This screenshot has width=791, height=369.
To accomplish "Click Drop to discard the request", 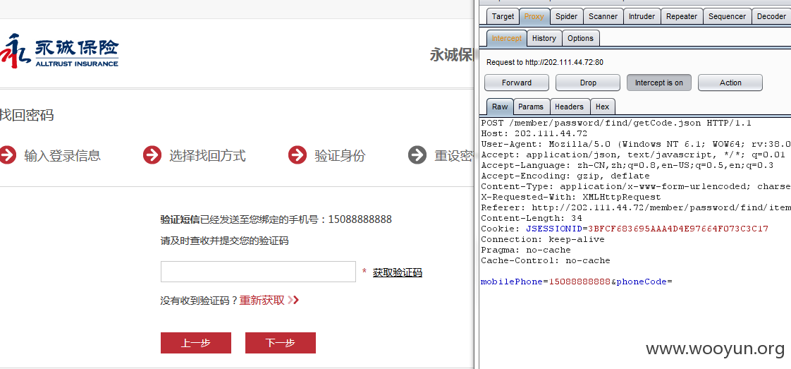I will tap(588, 83).
